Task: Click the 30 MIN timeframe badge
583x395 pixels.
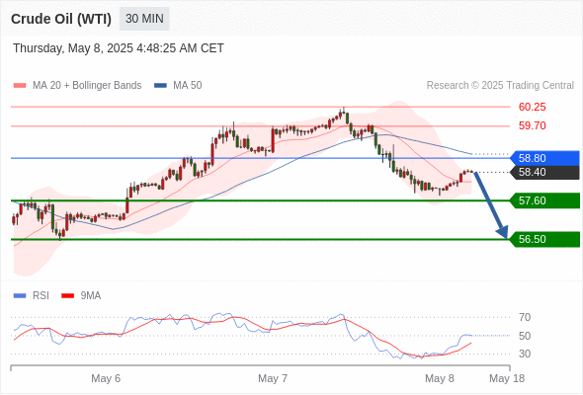Action: pyautogui.click(x=144, y=19)
